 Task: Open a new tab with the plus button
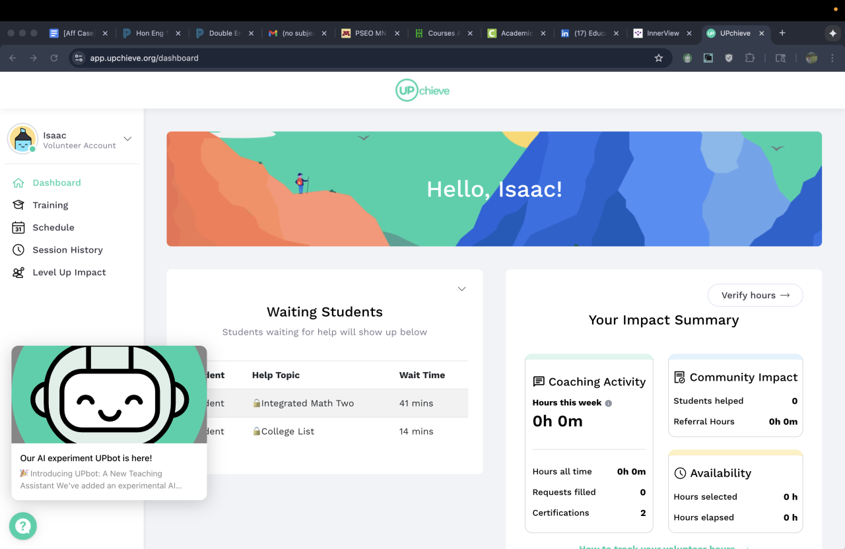(x=782, y=33)
